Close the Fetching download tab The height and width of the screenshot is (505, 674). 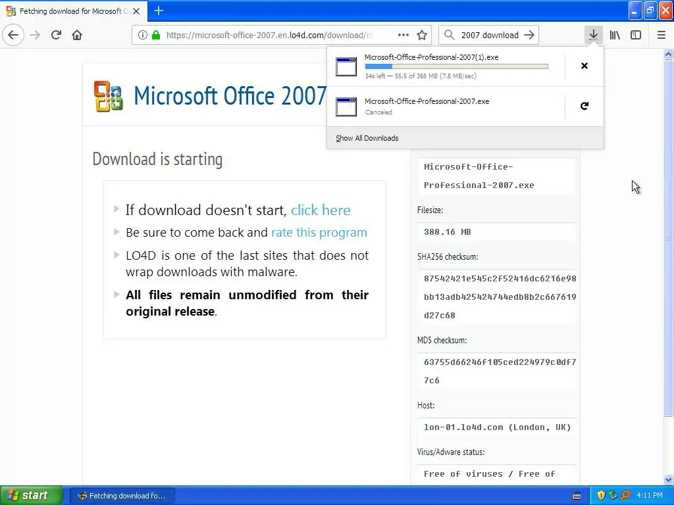pyautogui.click(x=136, y=11)
